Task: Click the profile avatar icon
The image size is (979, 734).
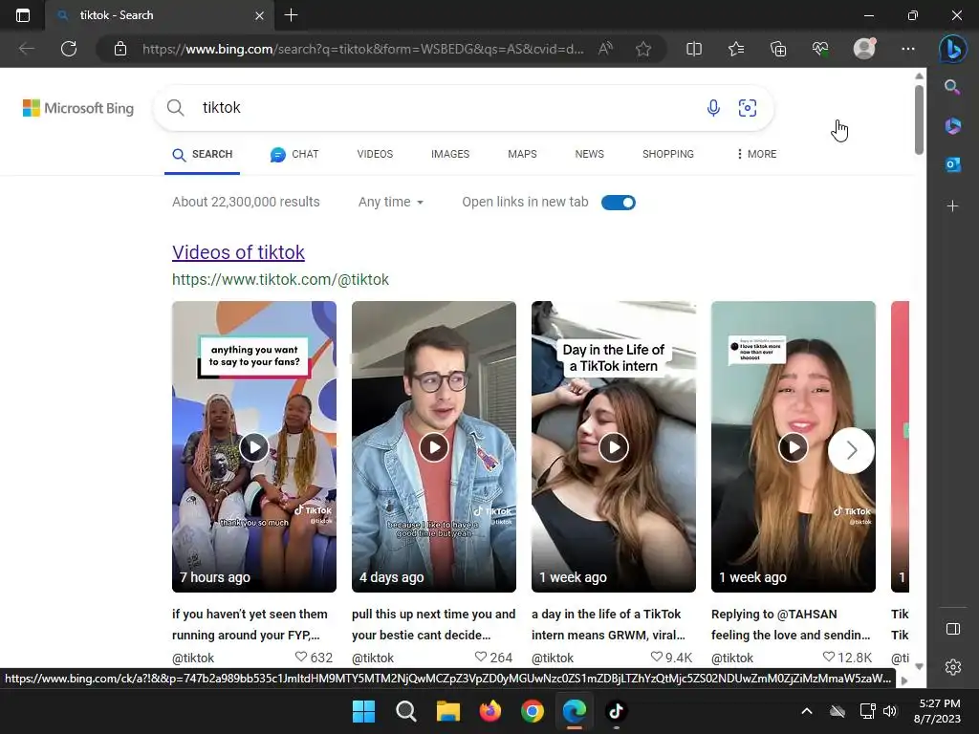Action: (864, 49)
